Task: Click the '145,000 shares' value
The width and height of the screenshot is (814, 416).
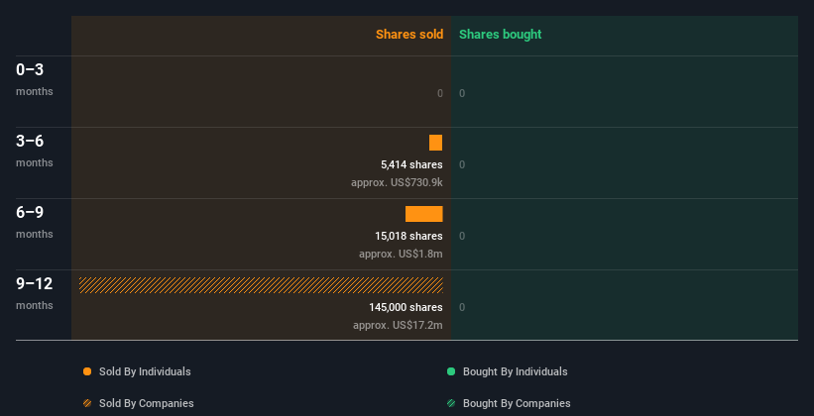Action: [406, 308]
